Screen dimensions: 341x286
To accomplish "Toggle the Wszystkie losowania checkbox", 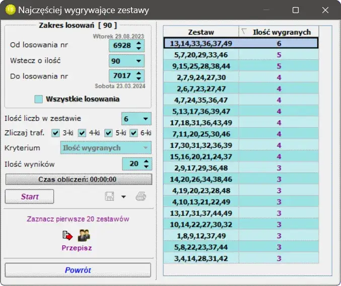I will [39, 99].
